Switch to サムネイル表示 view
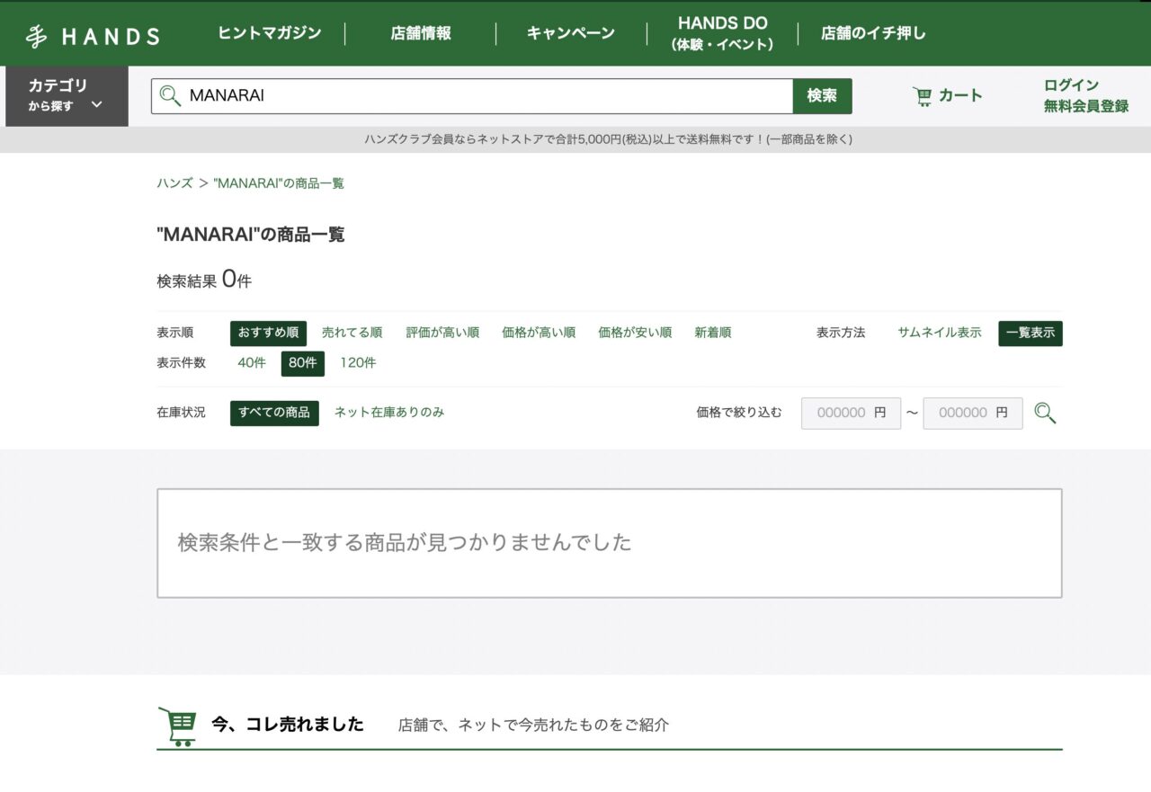The width and height of the screenshot is (1151, 792). (939, 333)
